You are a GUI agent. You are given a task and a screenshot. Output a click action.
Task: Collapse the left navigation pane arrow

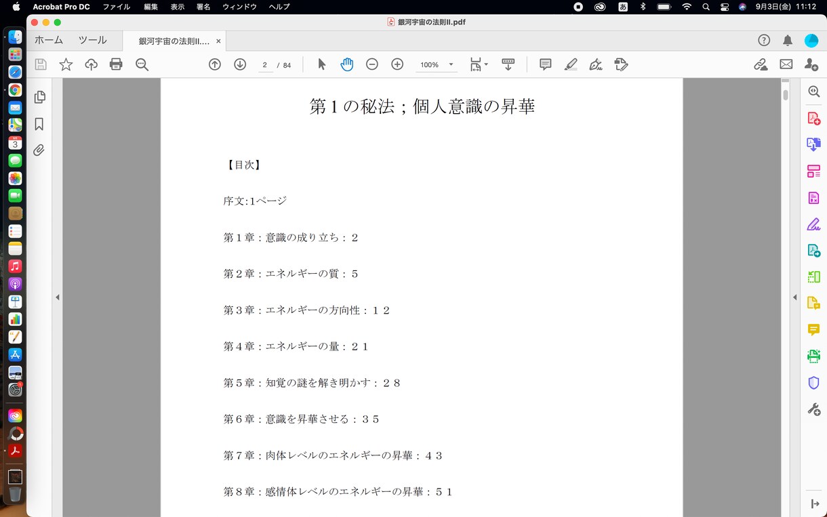58,297
